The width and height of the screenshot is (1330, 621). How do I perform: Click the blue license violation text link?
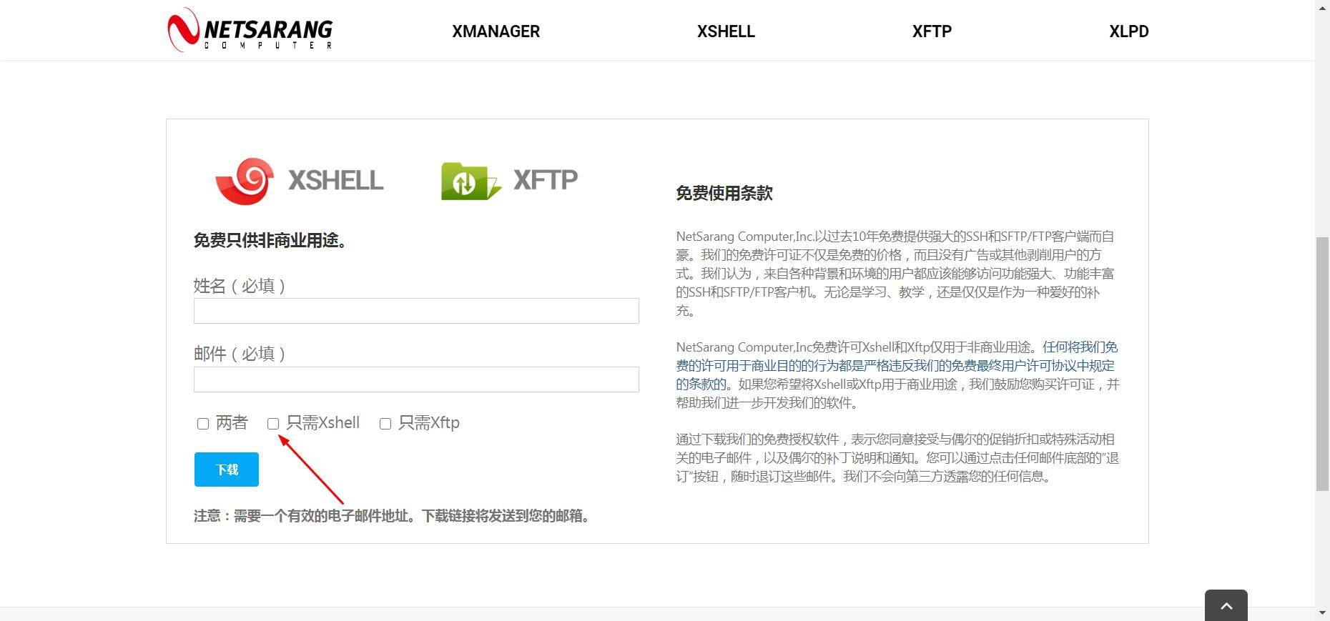click(x=897, y=365)
